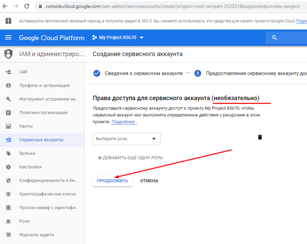307x244 pixels.
Task: Click the gift icon in trial banner
Action: (8, 21)
